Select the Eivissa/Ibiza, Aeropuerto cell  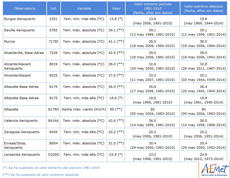tap(25, 145)
